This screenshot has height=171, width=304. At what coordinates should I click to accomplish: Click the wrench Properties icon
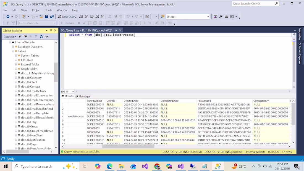tap(221, 17)
